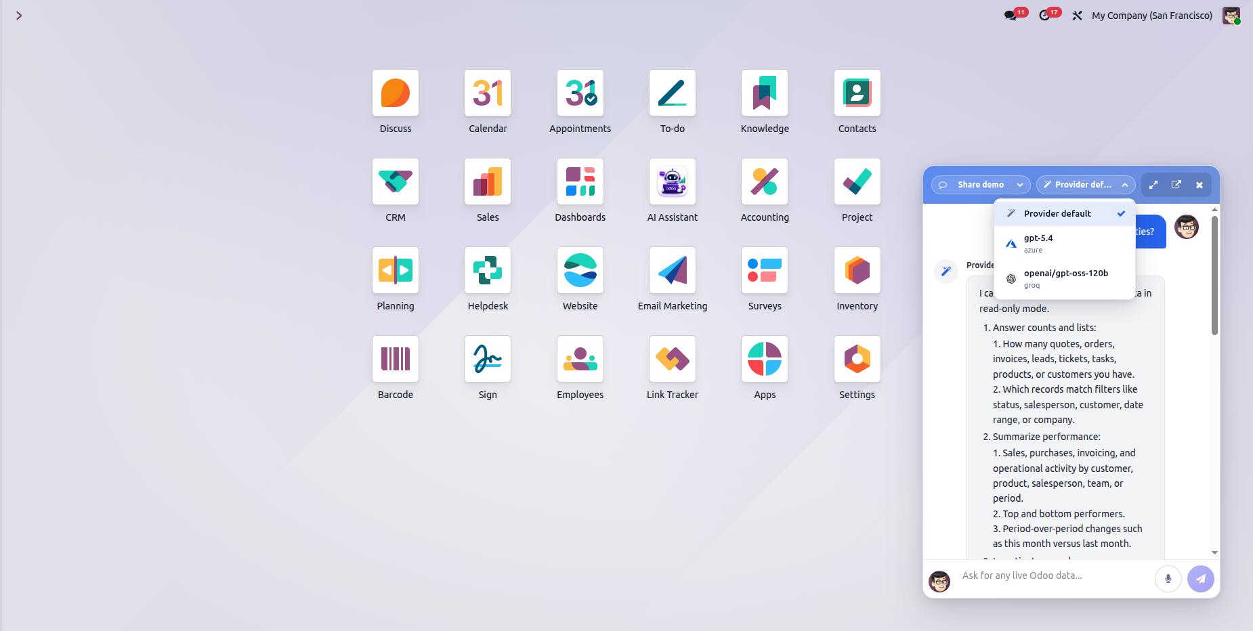The width and height of the screenshot is (1253, 631).
Task: Send the chat message
Action: point(1201,579)
